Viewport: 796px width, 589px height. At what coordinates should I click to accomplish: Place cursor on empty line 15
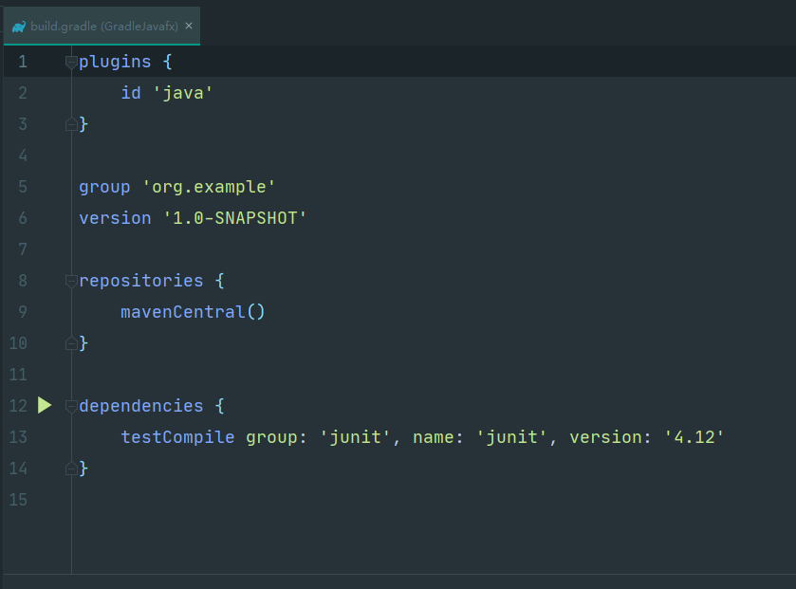pos(285,500)
